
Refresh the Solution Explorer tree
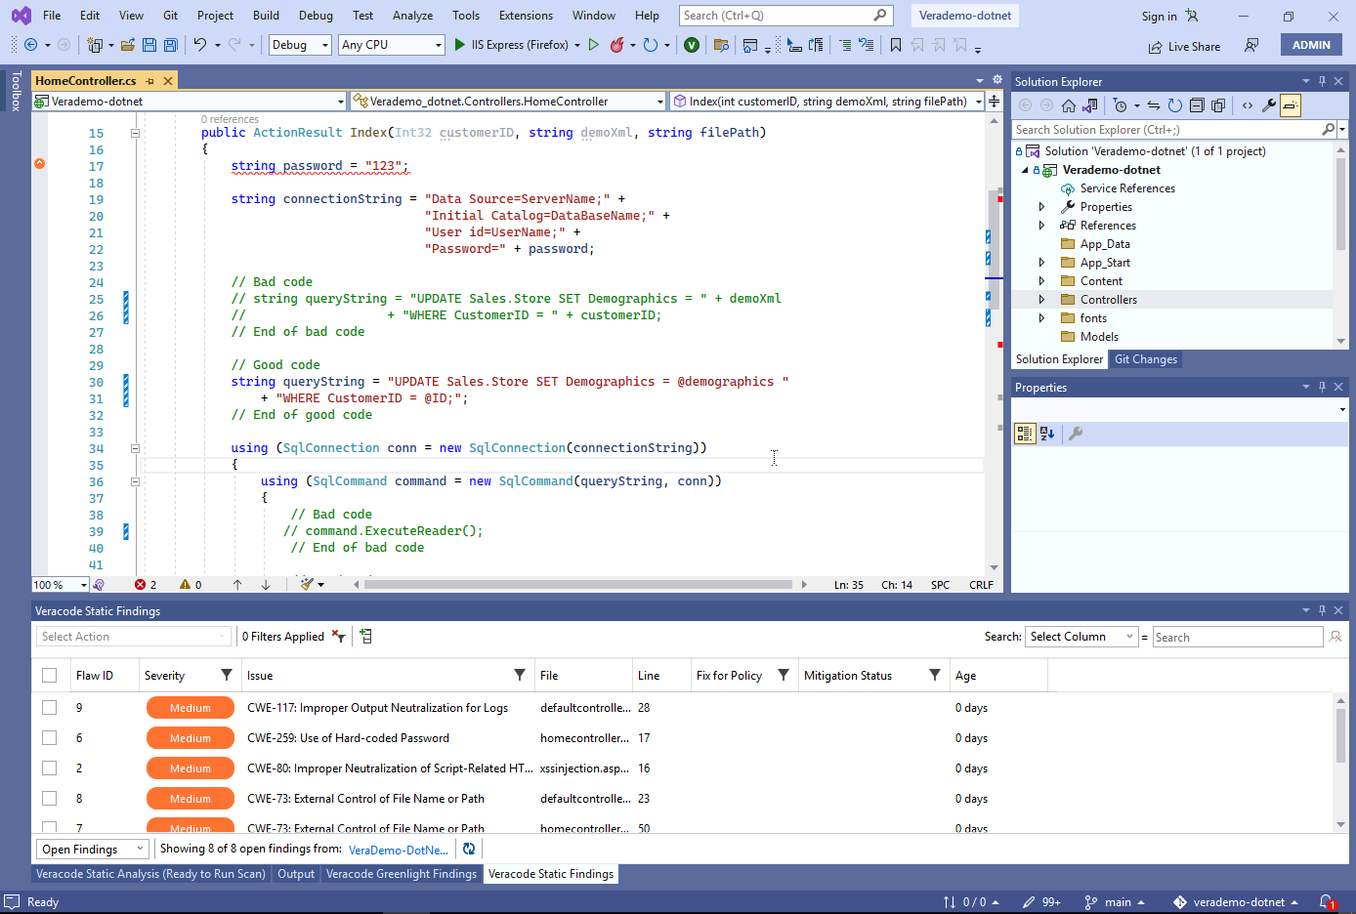click(1175, 105)
